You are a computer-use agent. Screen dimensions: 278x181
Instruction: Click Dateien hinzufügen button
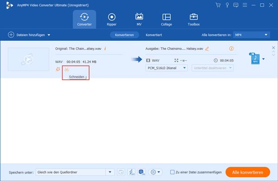pyautogui.click(x=26, y=35)
